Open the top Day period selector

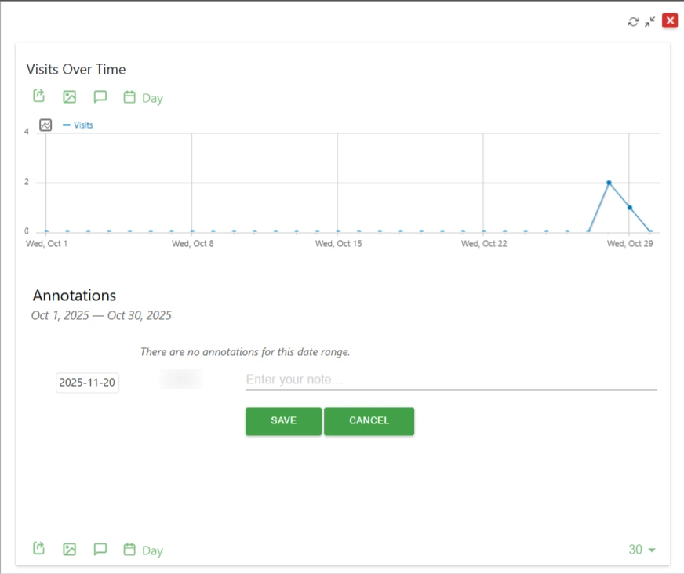click(x=144, y=98)
